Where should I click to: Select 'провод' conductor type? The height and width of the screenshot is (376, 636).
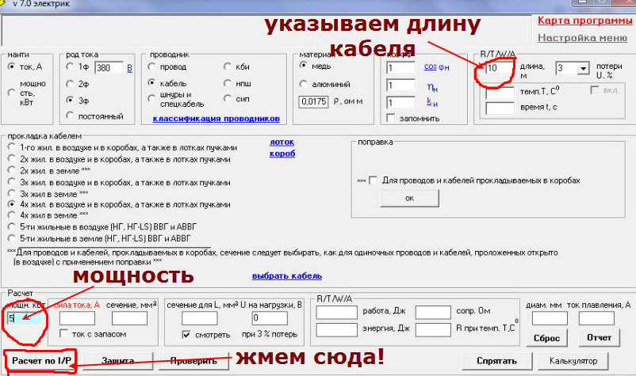(151, 66)
